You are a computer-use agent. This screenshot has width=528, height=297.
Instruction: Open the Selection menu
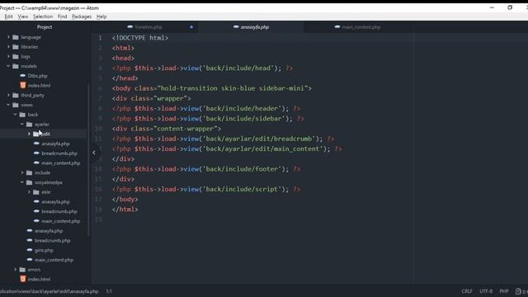click(43, 16)
